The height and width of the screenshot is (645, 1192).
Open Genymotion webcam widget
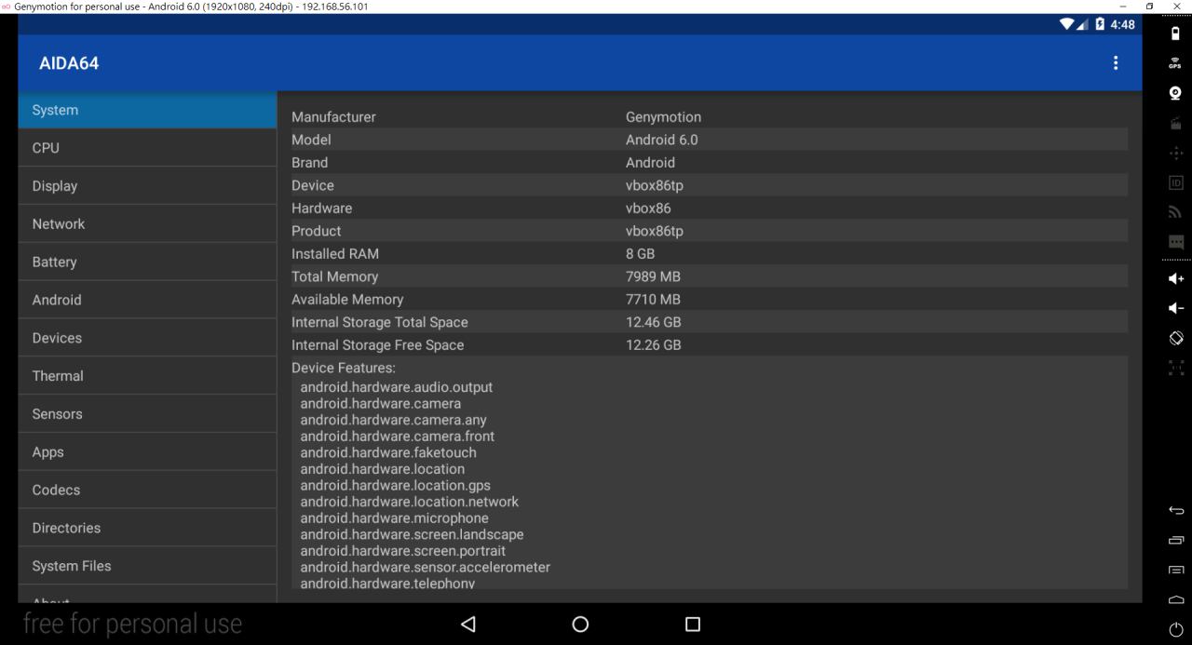(x=1175, y=93)
